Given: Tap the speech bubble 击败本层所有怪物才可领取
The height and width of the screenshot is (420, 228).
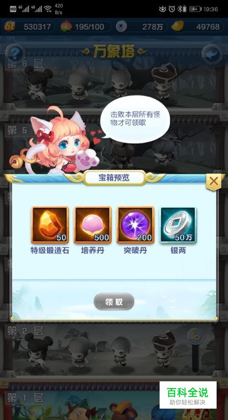Looking at the screenshot, I should pyautogui.click(x=135, y=119).
